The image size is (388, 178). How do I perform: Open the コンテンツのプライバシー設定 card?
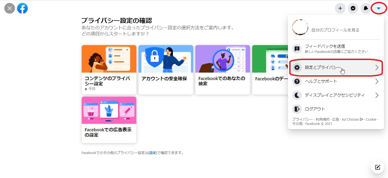click(x=109, y=70)
